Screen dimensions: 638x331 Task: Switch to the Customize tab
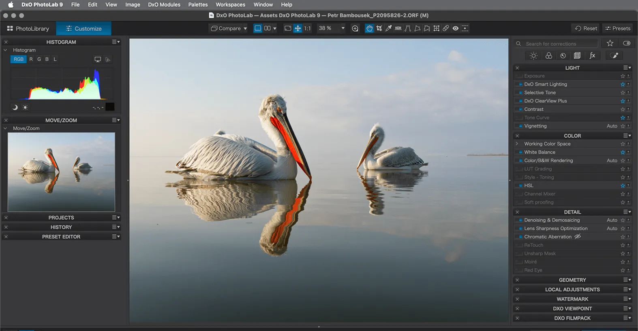point(83,29)
